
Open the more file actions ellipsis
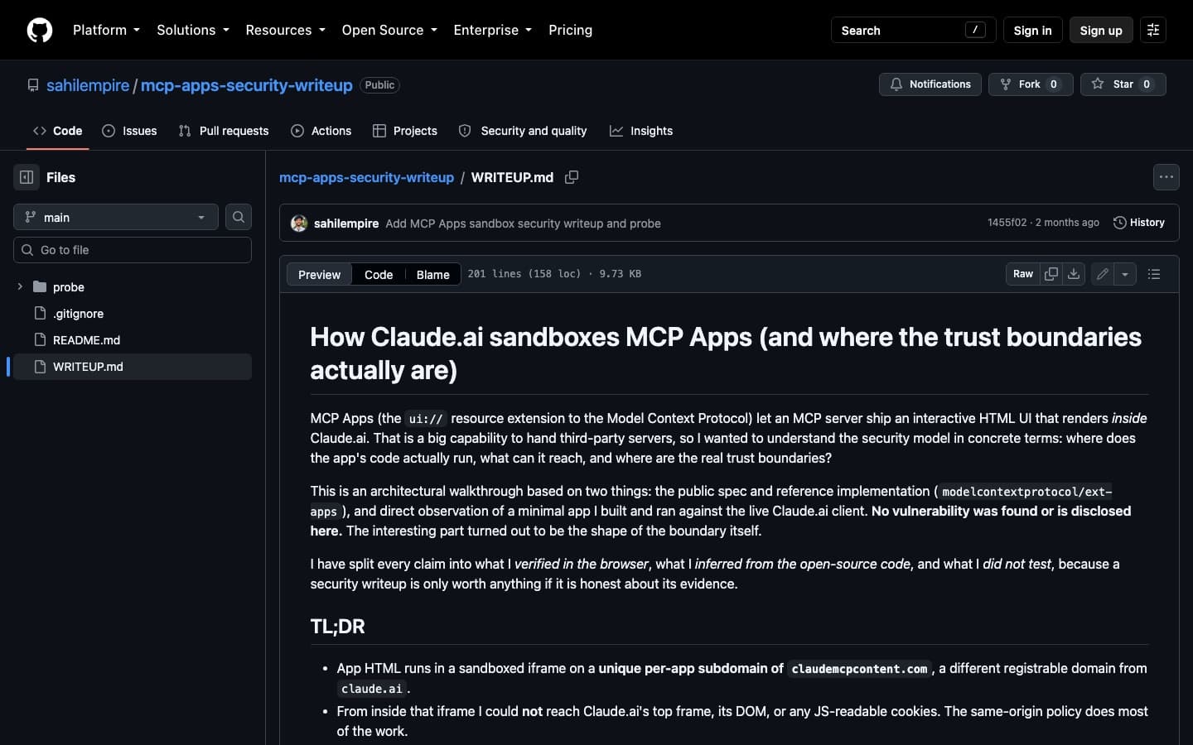coord(1166,177)
